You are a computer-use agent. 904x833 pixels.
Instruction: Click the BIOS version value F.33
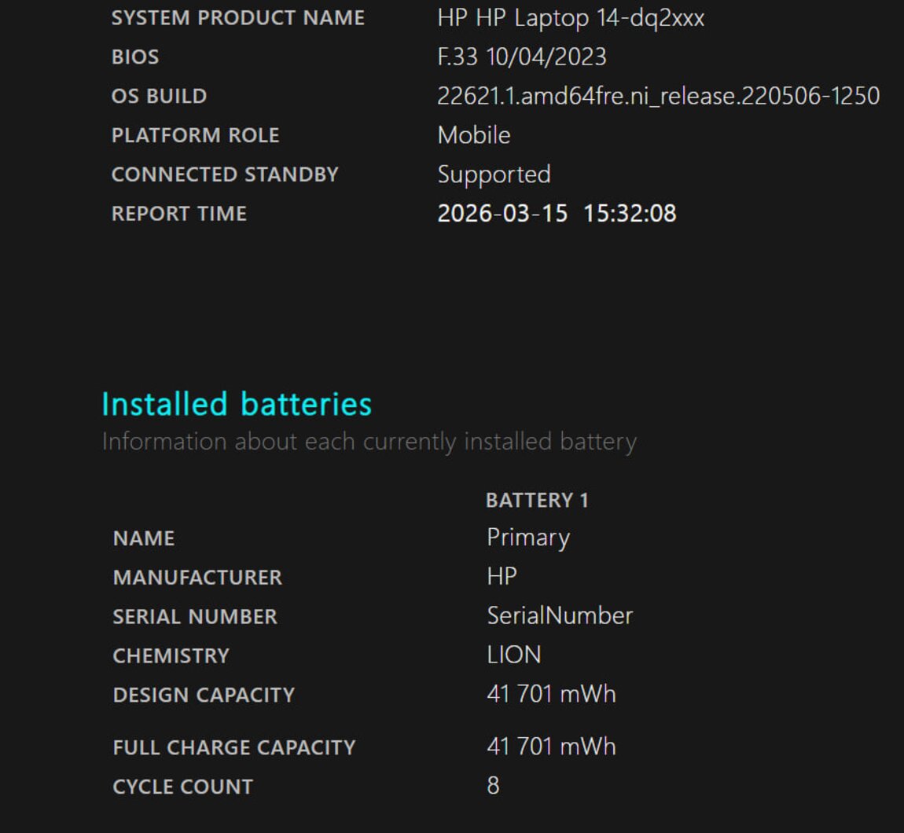tap(522, 57)
